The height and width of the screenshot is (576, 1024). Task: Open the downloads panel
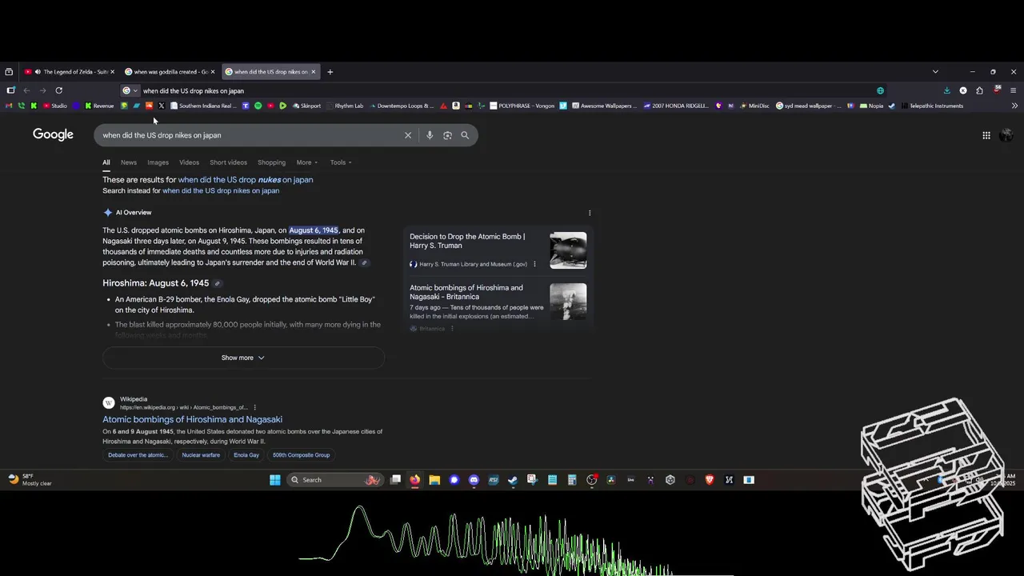946,90
